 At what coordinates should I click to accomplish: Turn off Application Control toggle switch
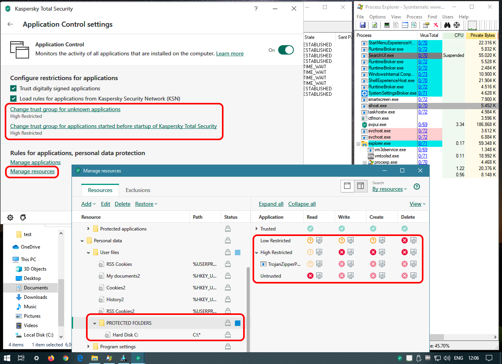[286, 50]
